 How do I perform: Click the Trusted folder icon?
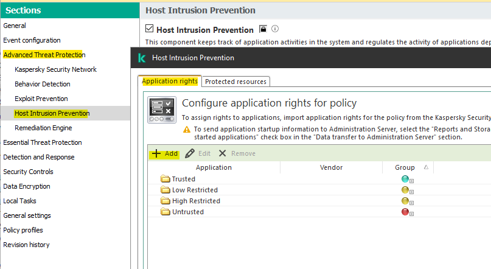(165, 179)
